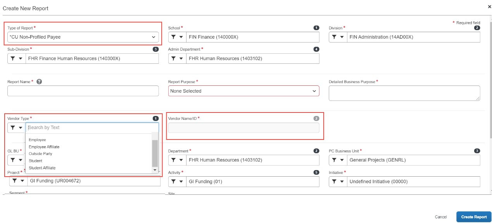Click the filter icon in Vendor Type field

coord(13,128)
